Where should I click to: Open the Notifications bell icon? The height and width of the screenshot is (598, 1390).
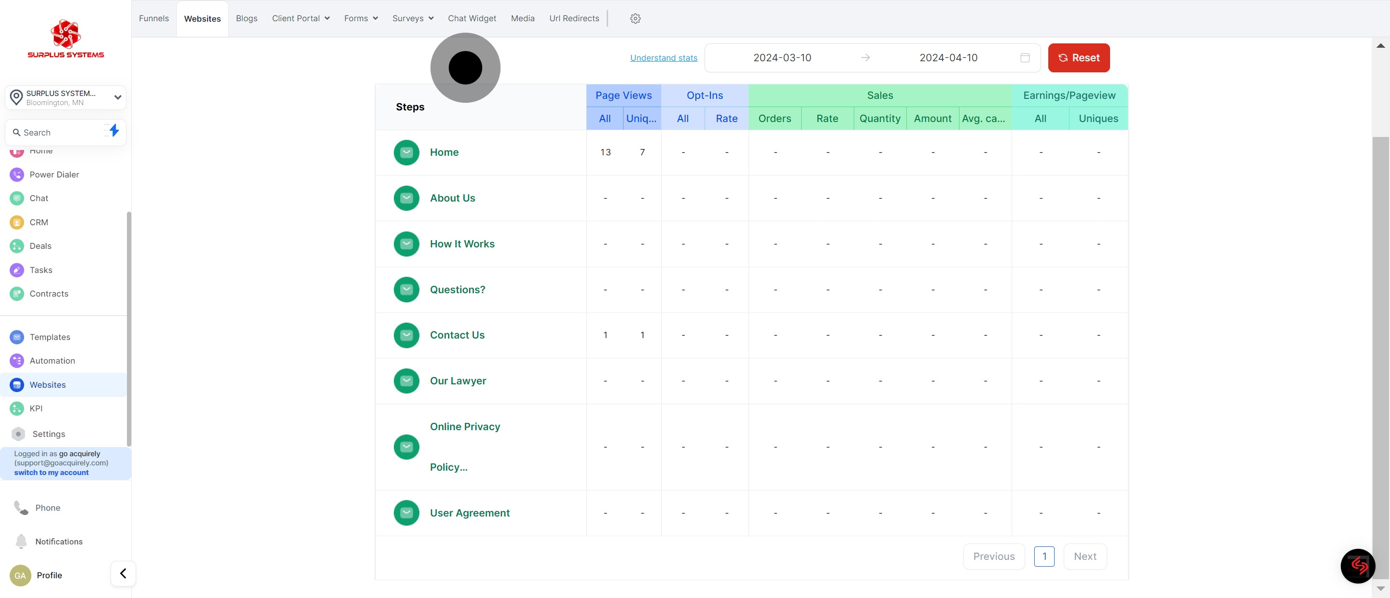(x=21, y=542)
